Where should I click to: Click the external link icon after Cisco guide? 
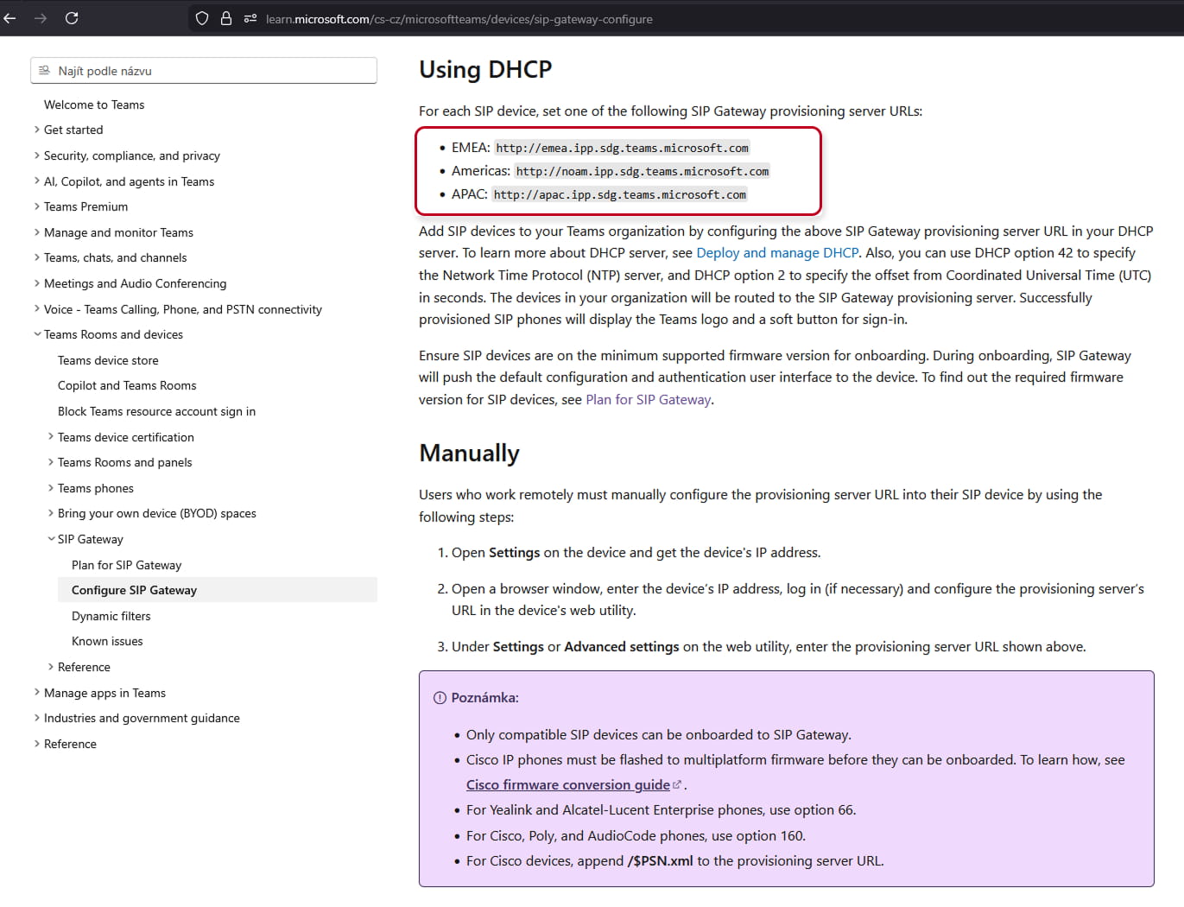point(677,785)
